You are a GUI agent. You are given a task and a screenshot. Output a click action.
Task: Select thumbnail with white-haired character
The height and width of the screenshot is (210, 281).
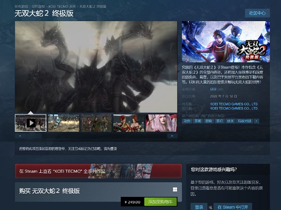point(162,123)
